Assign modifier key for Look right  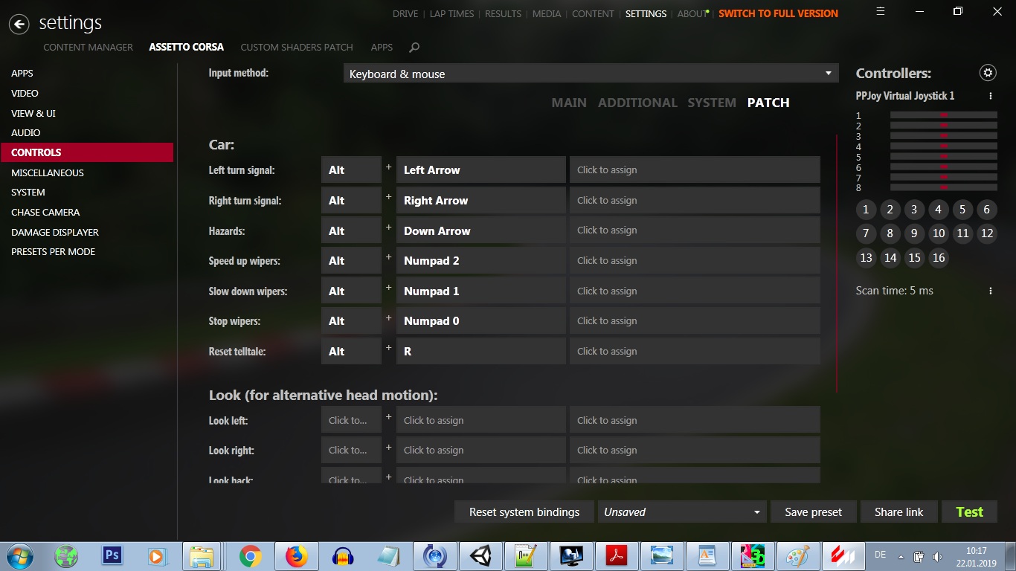click(x=351, y=450)
